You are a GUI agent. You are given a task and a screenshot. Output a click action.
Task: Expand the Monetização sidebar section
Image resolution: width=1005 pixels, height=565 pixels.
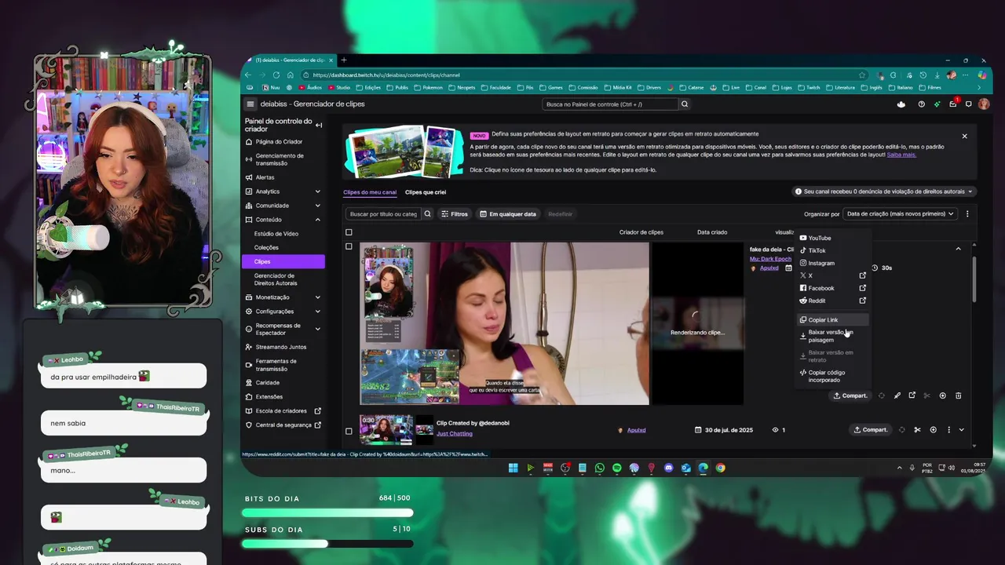tap(317, 297)
